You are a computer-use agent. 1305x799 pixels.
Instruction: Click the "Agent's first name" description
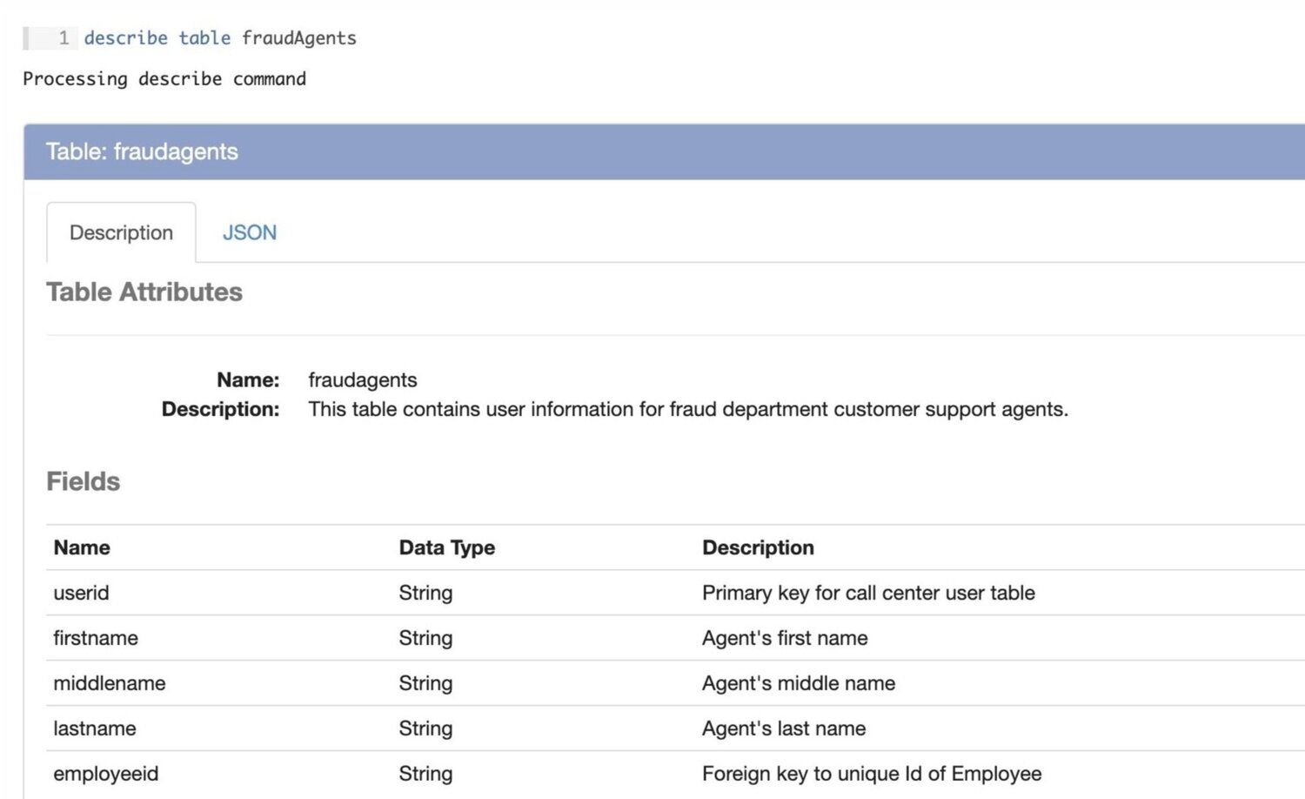click(x=785, y=638)
